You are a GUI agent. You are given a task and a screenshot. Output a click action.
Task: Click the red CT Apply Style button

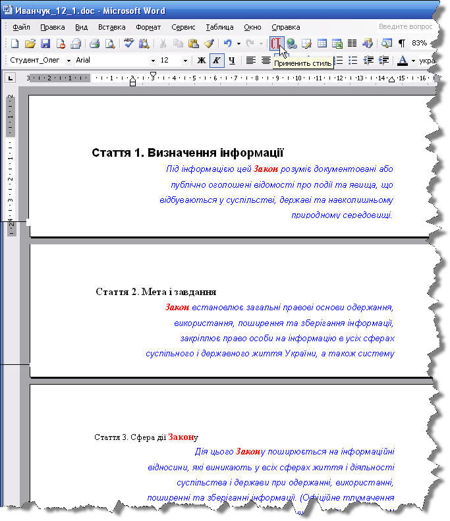click(x=276, y=43)
